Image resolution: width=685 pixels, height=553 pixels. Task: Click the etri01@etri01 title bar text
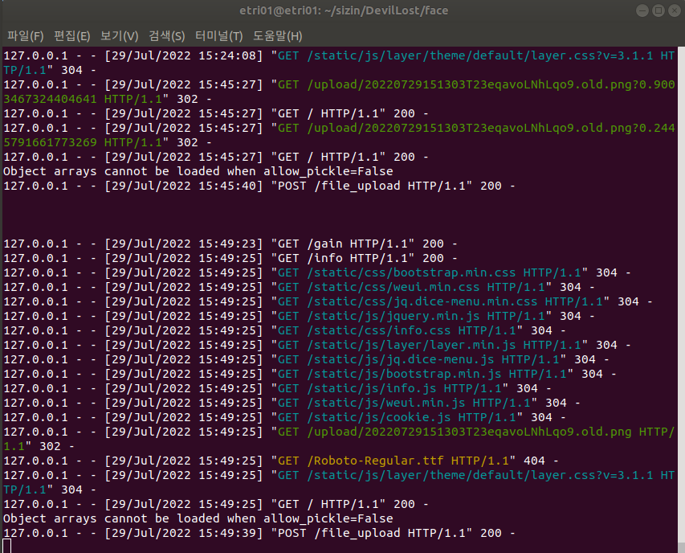(342, 10)
